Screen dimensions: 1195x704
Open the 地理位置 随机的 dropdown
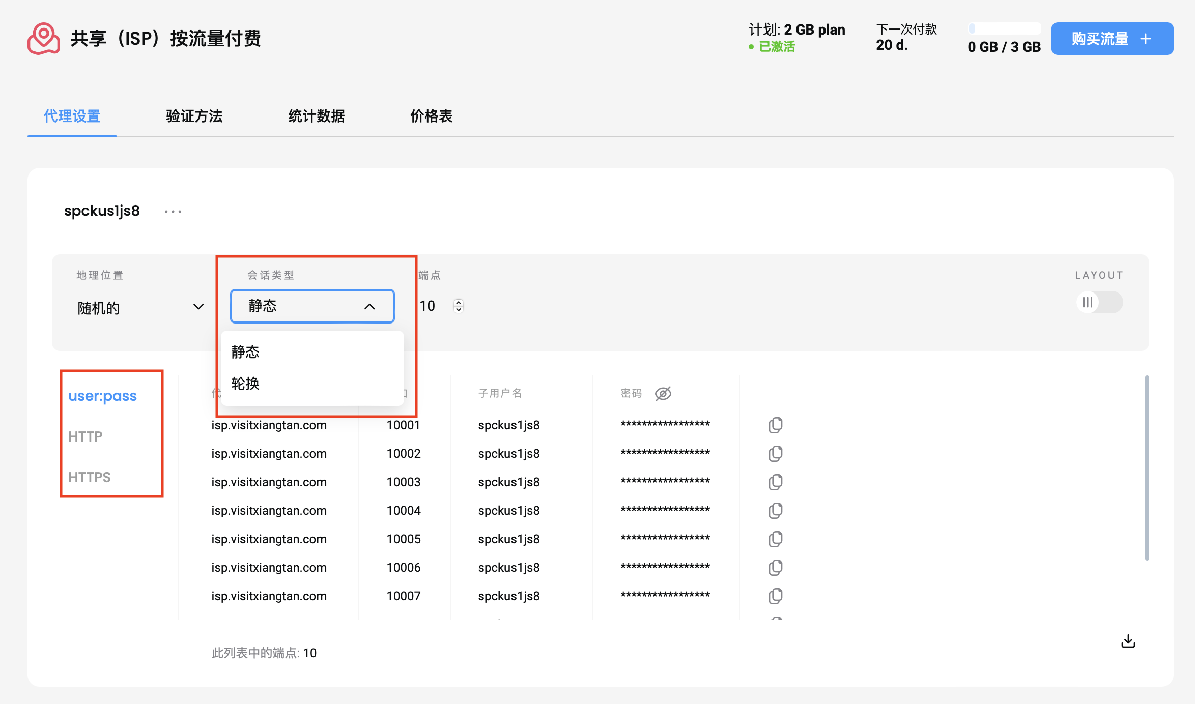141,307
